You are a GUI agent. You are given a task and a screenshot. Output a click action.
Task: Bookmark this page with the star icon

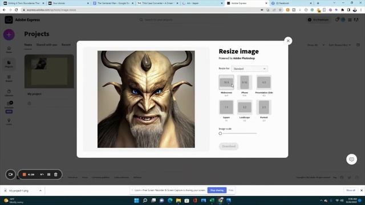[280, 10]
